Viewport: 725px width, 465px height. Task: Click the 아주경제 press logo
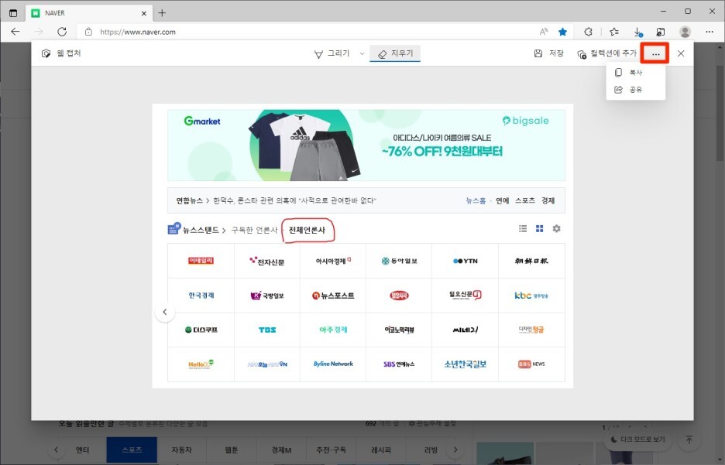(x=333, y=330)
